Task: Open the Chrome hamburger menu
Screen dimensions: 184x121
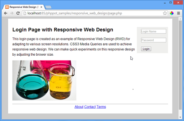Action: pyautogui.click(x=179, y=13)
